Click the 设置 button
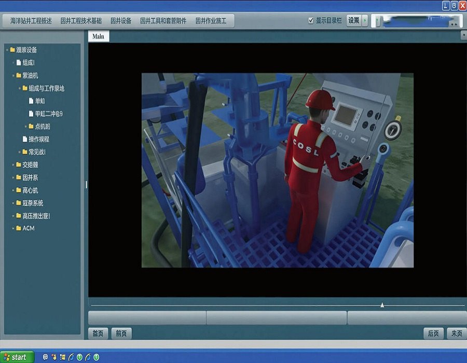This screenshot has height=363, width=467. point(354,21)
